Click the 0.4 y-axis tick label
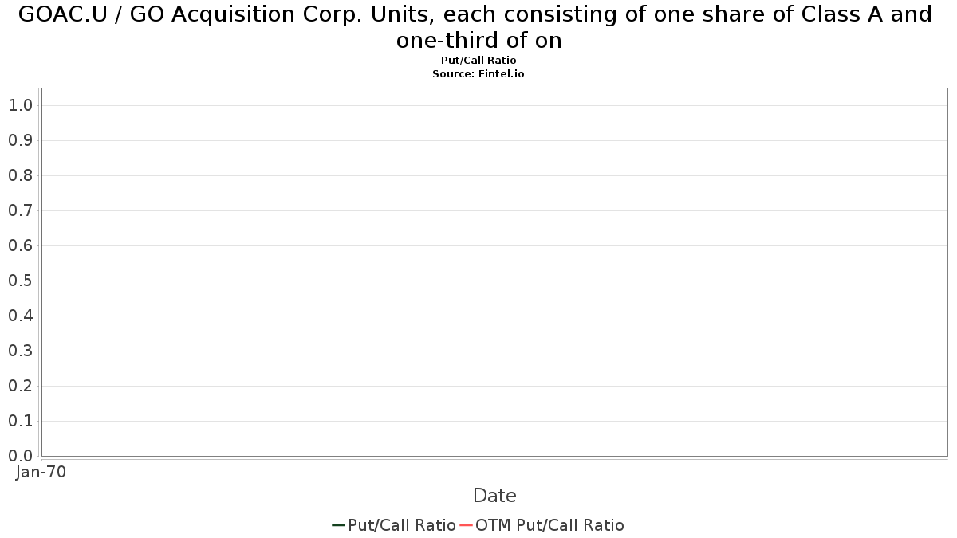The width and height of the screenshot is (957, 538). tap(20, 316)
